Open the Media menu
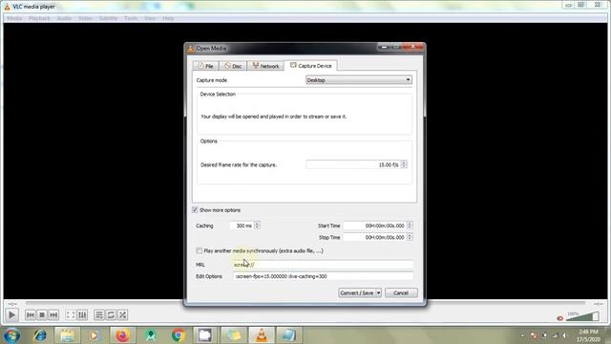The width and height of the screenshot is (611, 344). (x=14, y=18)
